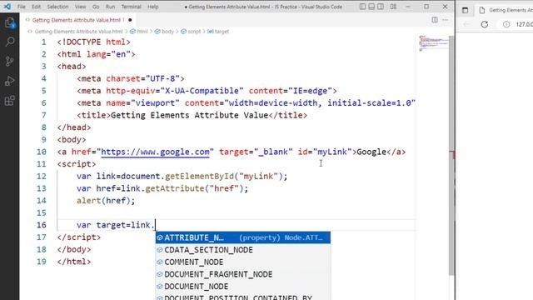Open the Go menu
Viewport: 533px width, 300px height.
coord(96,7)
